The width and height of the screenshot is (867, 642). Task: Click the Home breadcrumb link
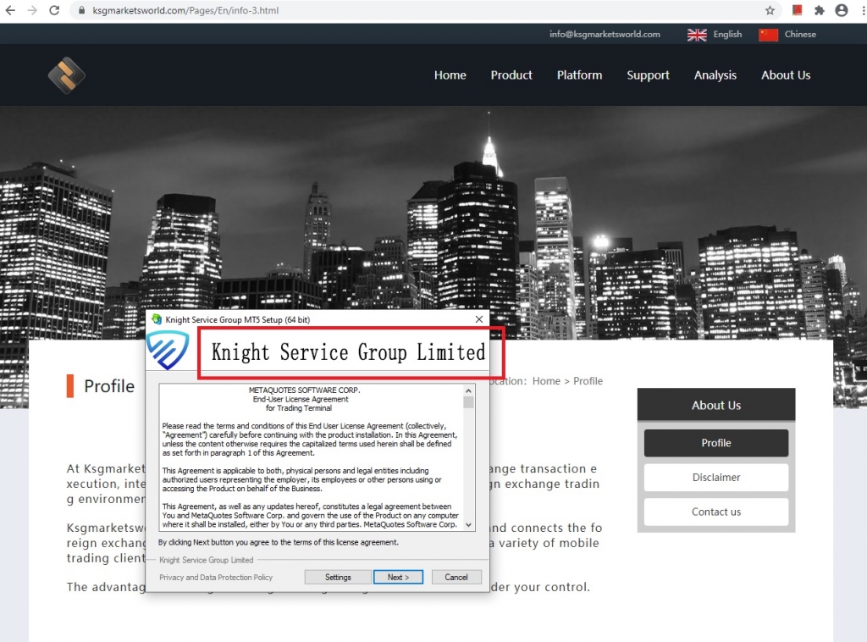(546, 381)
